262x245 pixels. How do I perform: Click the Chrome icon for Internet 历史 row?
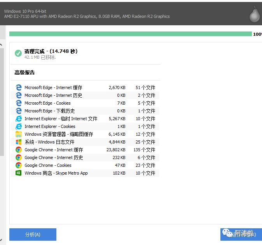click(x=19, y=157)
